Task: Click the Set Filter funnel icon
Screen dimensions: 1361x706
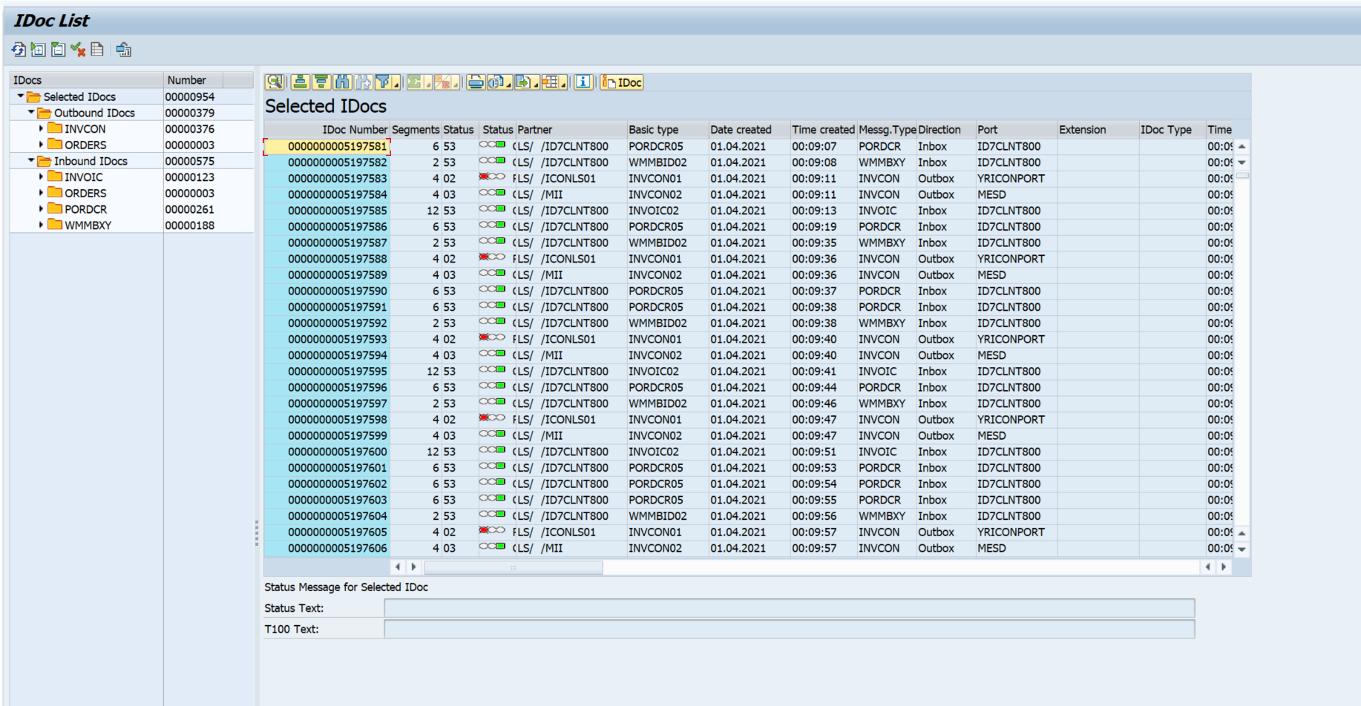Action: coord(382,82)
